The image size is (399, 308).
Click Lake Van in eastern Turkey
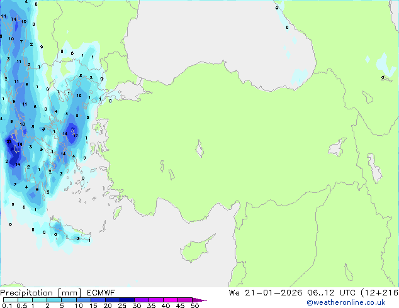337,148
